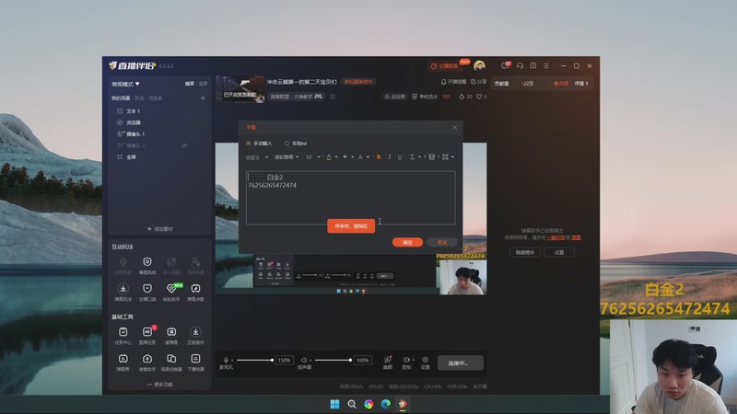
Task: Open the hamburger menu in title bar
Action: tap(545, 65)
